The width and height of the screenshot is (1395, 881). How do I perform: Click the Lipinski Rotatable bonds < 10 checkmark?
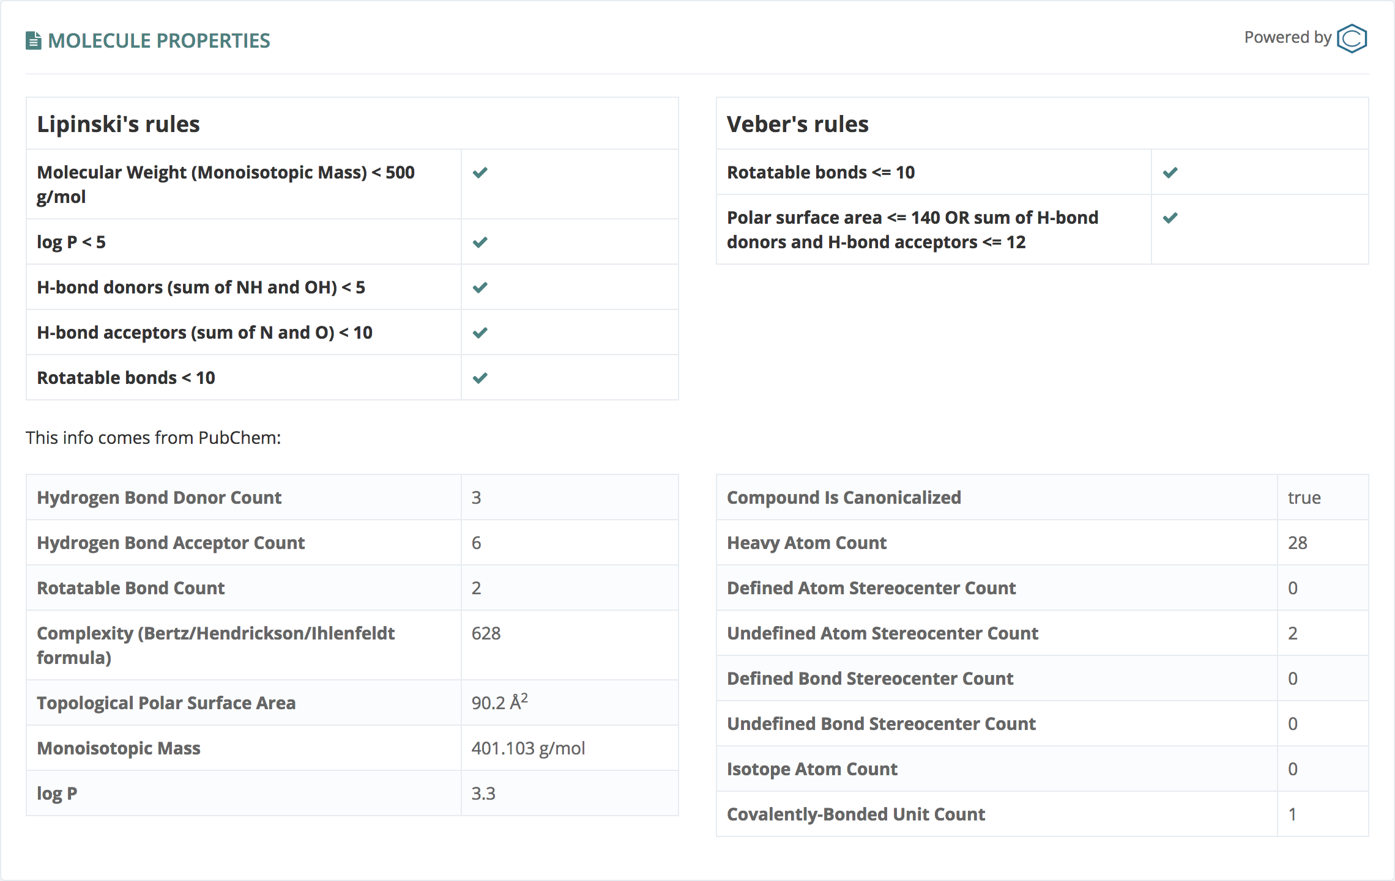coord(480,378)
